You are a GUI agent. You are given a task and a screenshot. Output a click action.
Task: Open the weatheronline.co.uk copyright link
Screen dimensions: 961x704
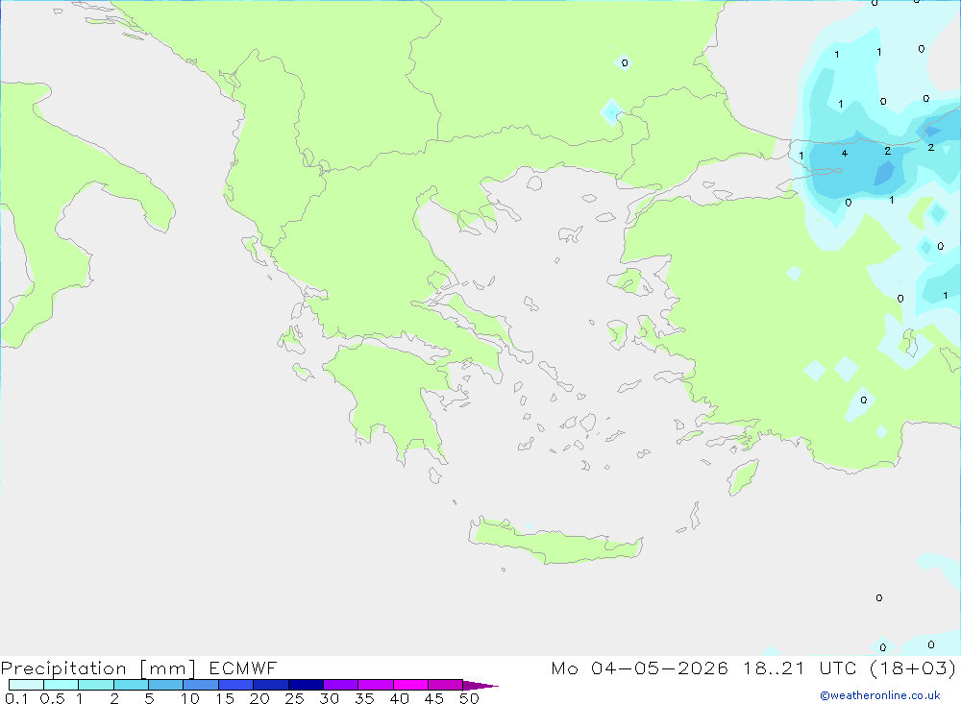[880, 695]
